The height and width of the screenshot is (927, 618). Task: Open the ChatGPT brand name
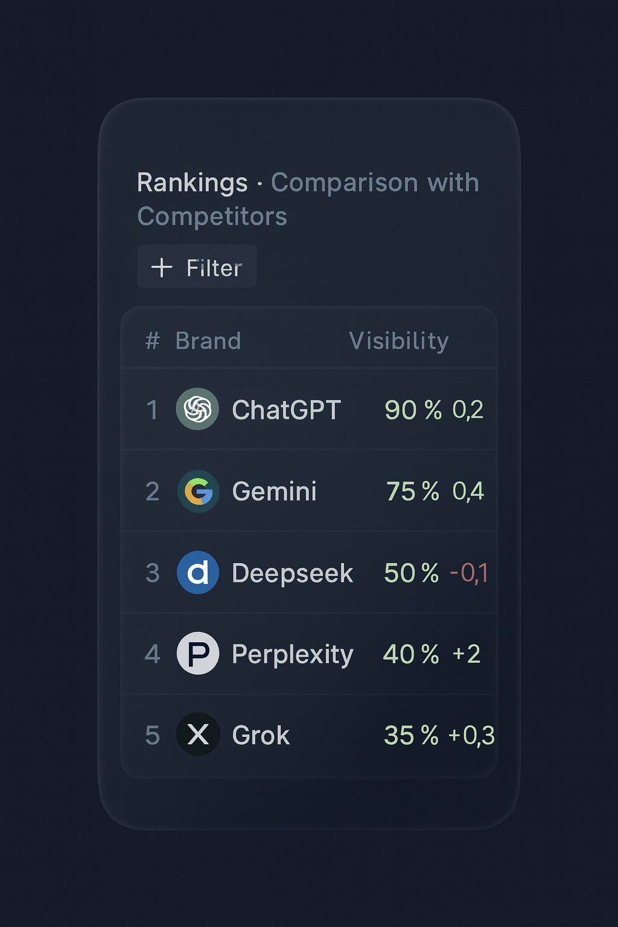tap(286, 410)
